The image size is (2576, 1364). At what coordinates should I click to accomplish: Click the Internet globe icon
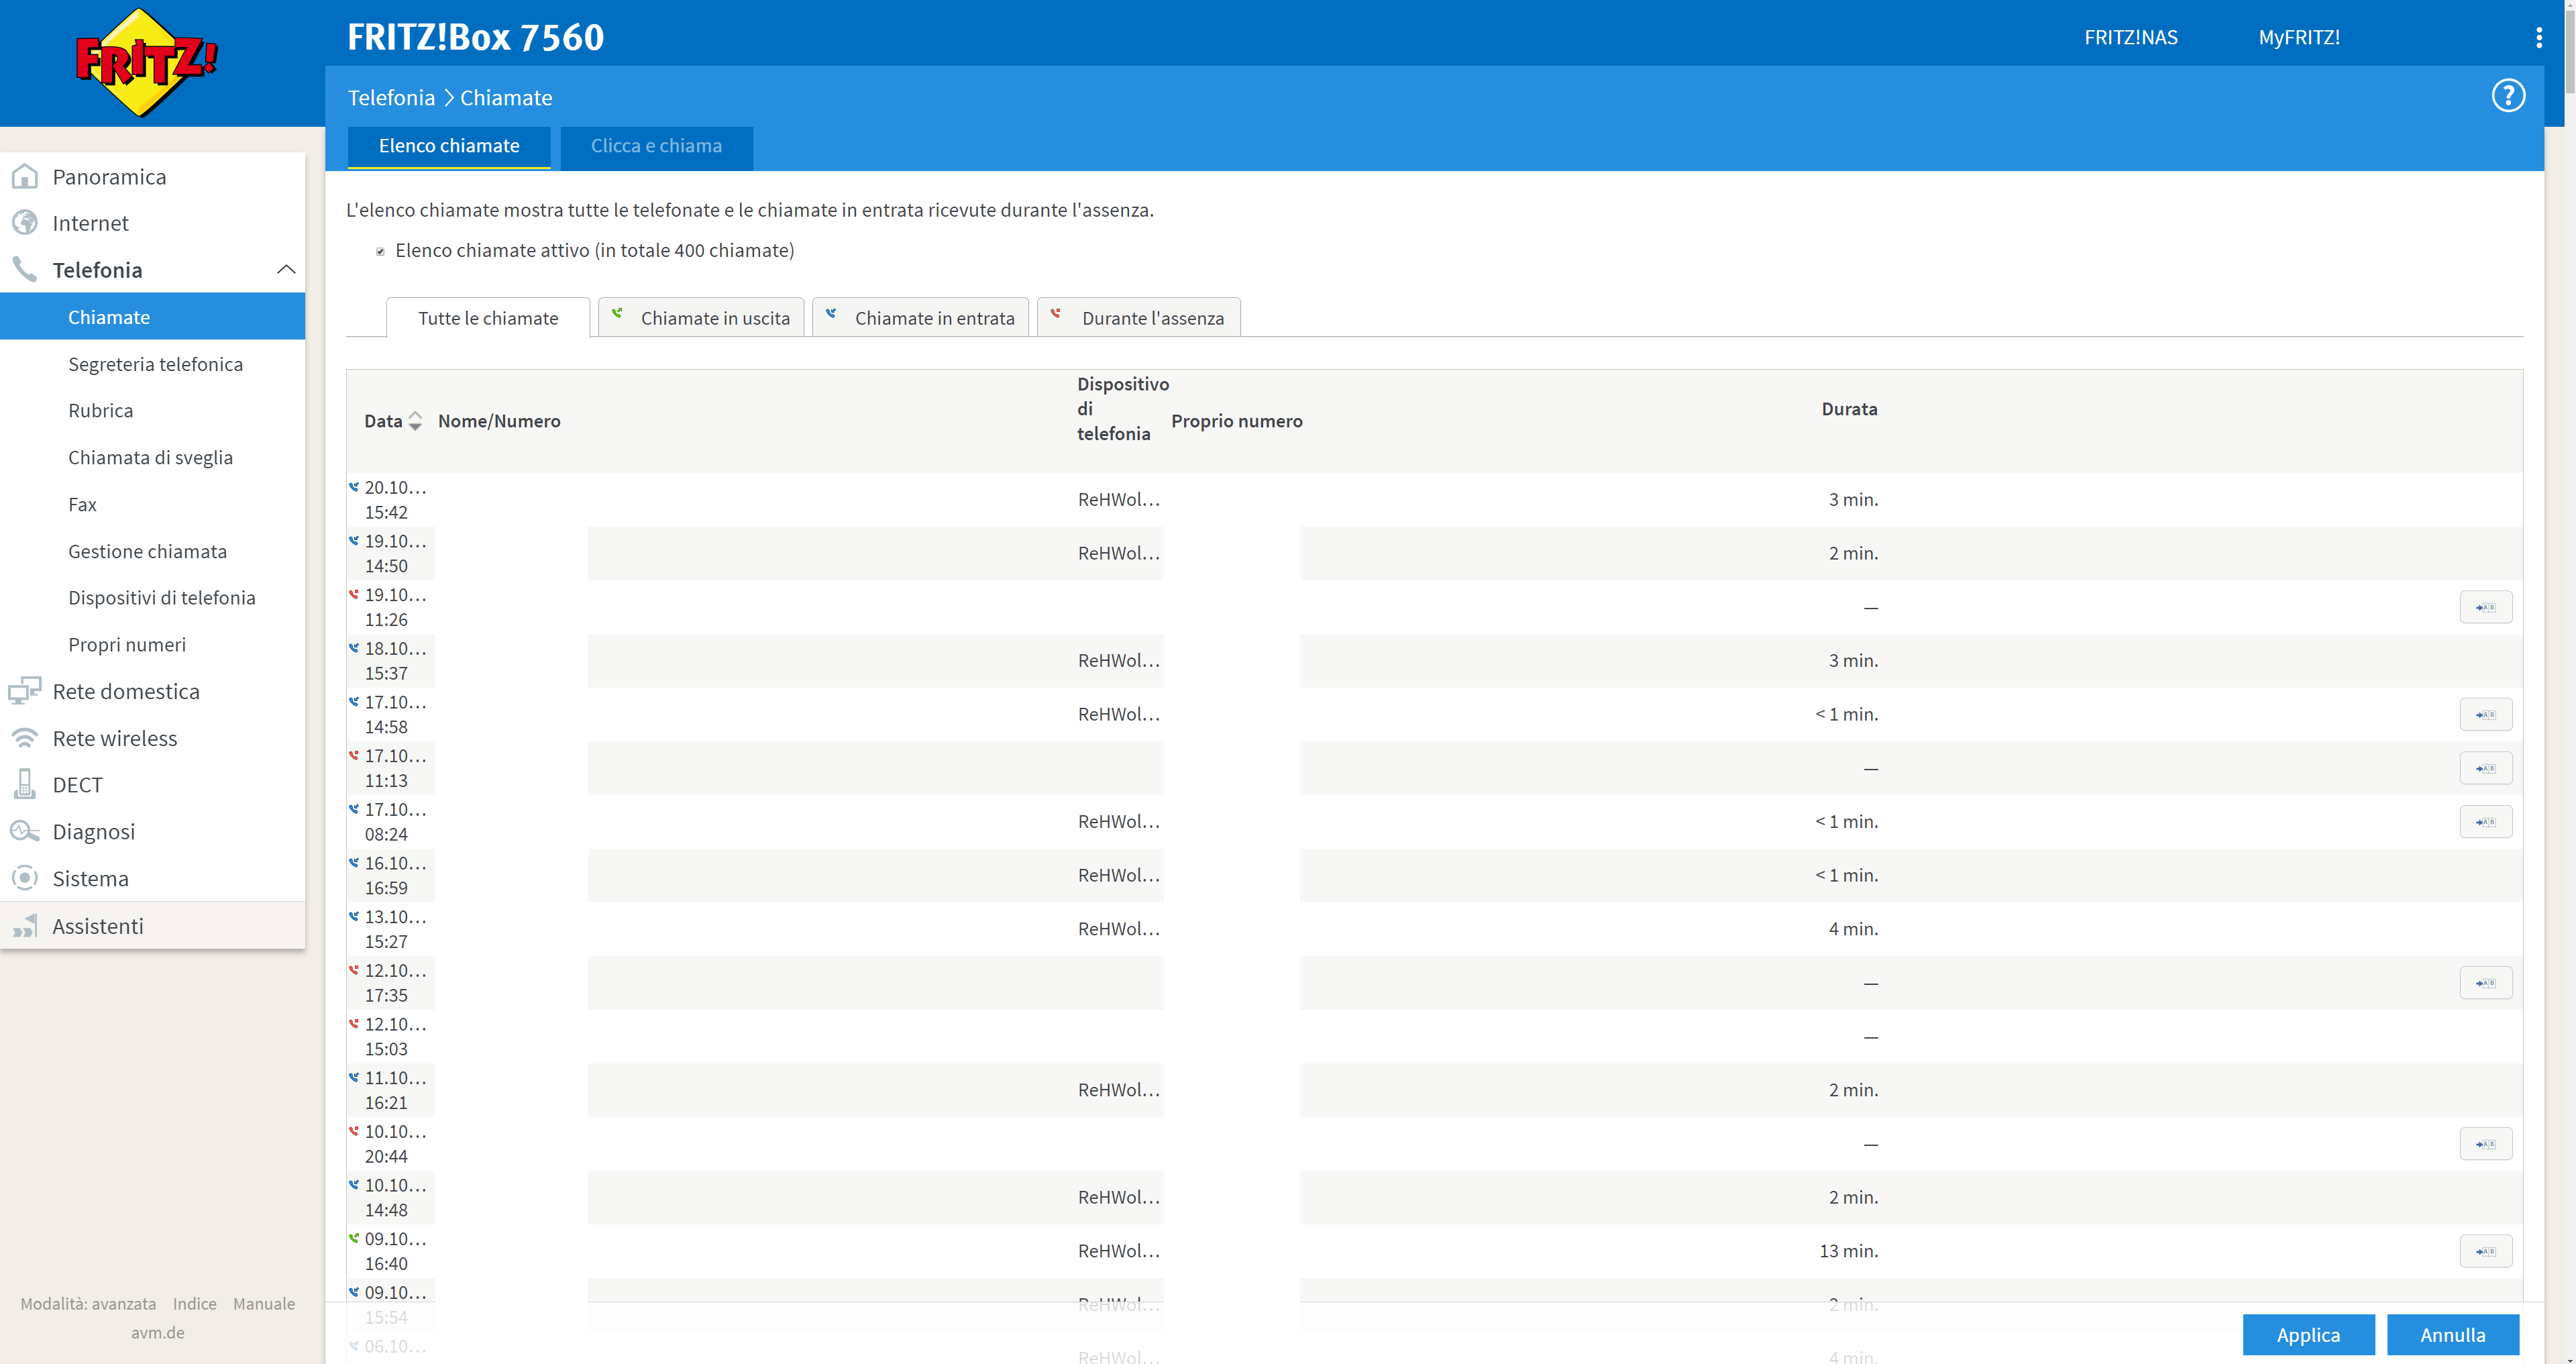click(x=25, y=223)
